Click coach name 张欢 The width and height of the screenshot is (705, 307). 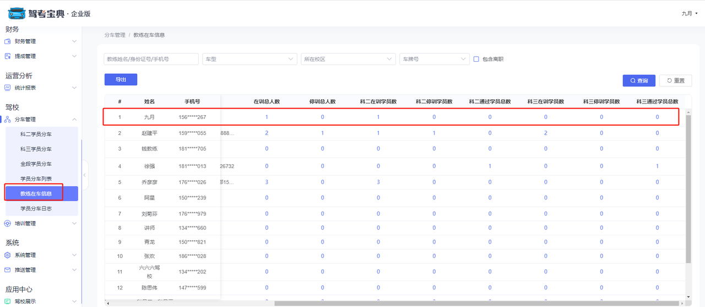pyautogui.click(x=150, y=256)
